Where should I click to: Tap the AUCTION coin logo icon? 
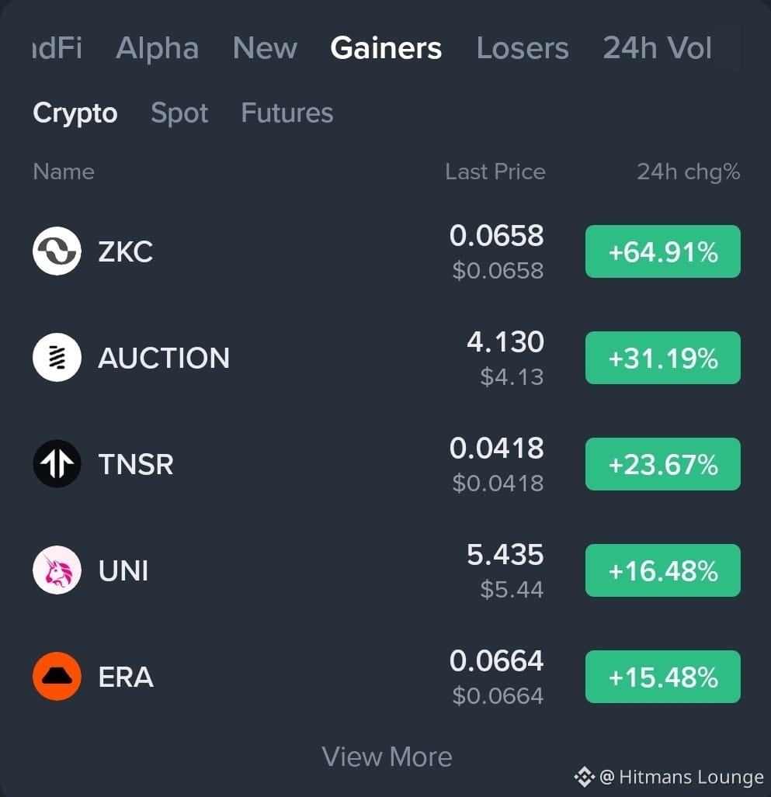[57, 357]
